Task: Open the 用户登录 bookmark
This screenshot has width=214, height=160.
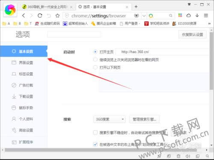Action: coord(130,24)
